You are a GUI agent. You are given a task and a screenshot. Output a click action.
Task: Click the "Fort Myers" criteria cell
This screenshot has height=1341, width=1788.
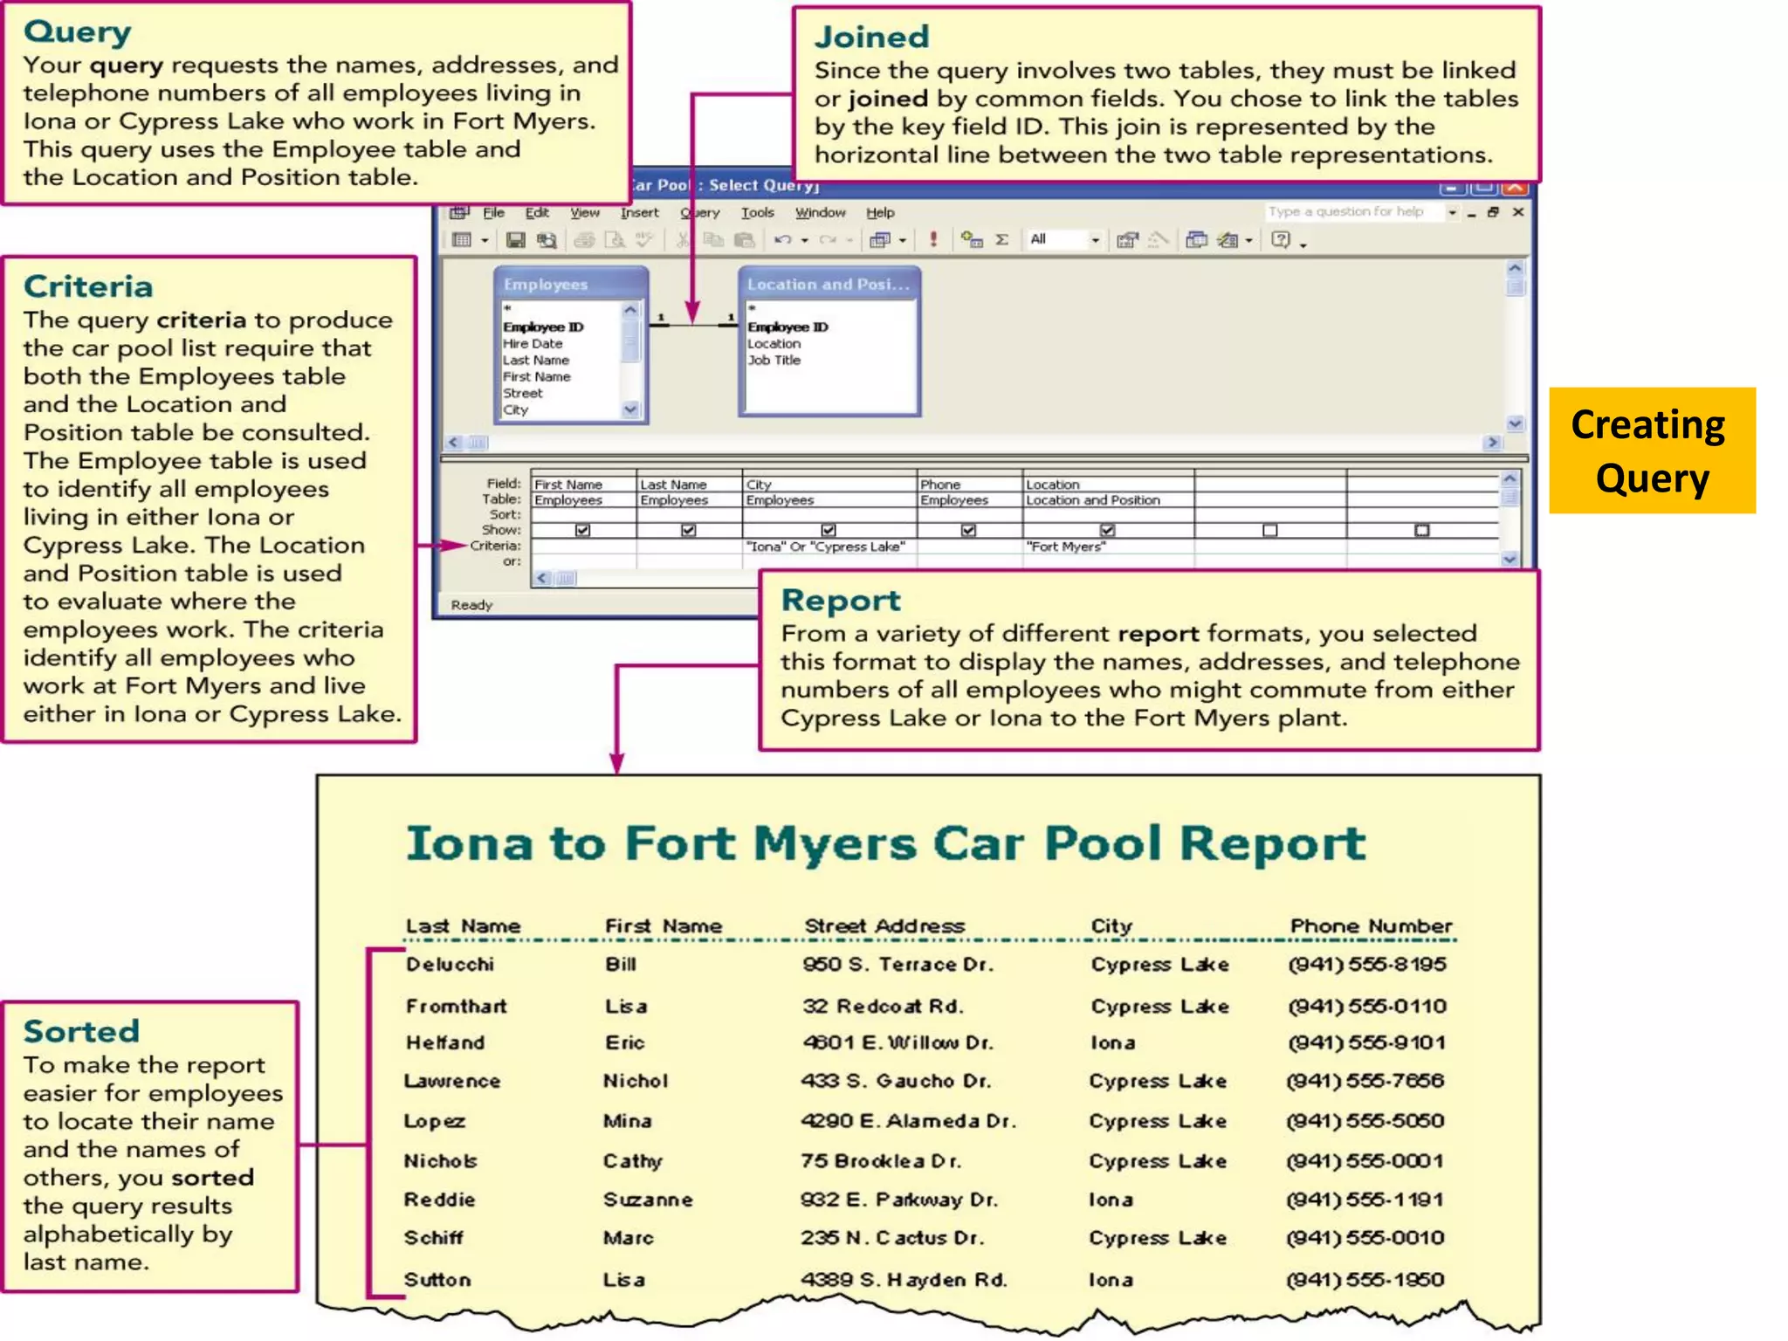pyautogui.click(x=1108, y=547)
